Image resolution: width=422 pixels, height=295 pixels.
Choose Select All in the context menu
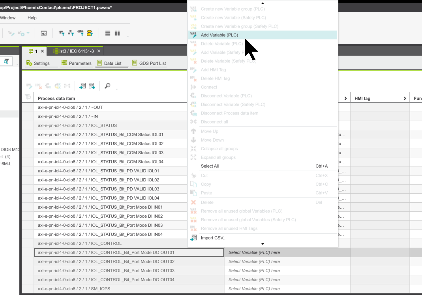coord(210,166)
